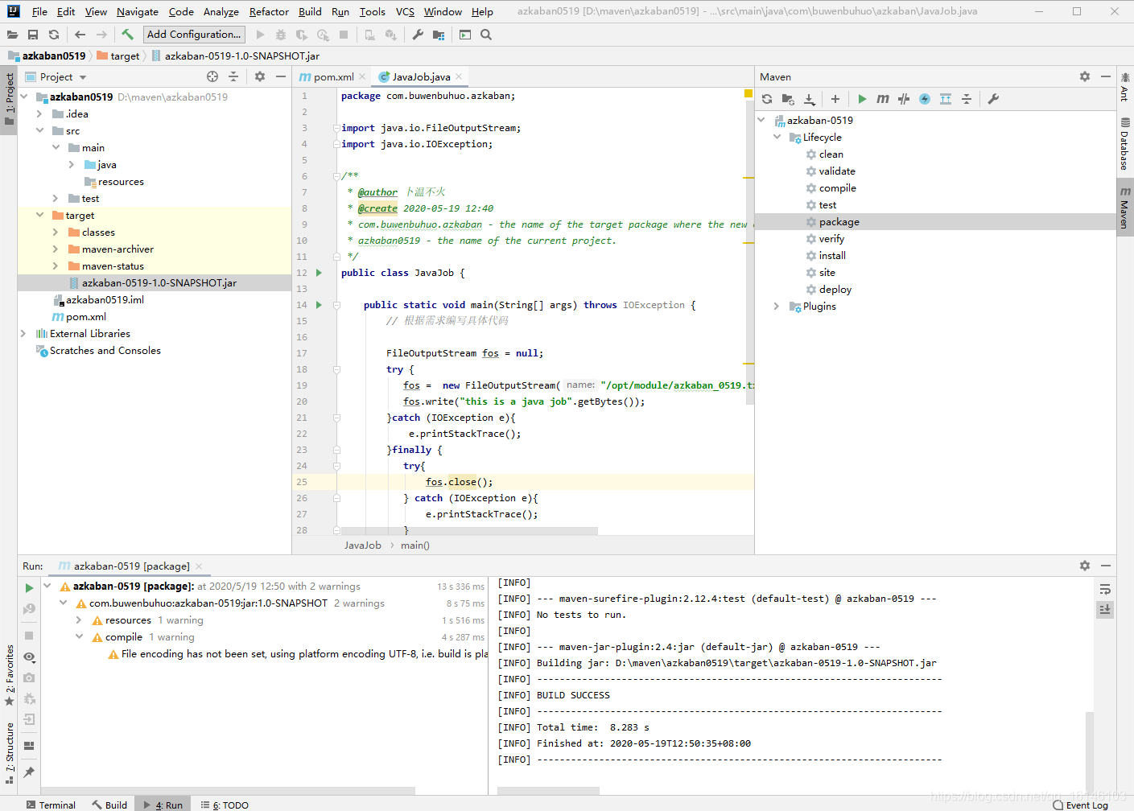Open the Refactor menu

269,12
